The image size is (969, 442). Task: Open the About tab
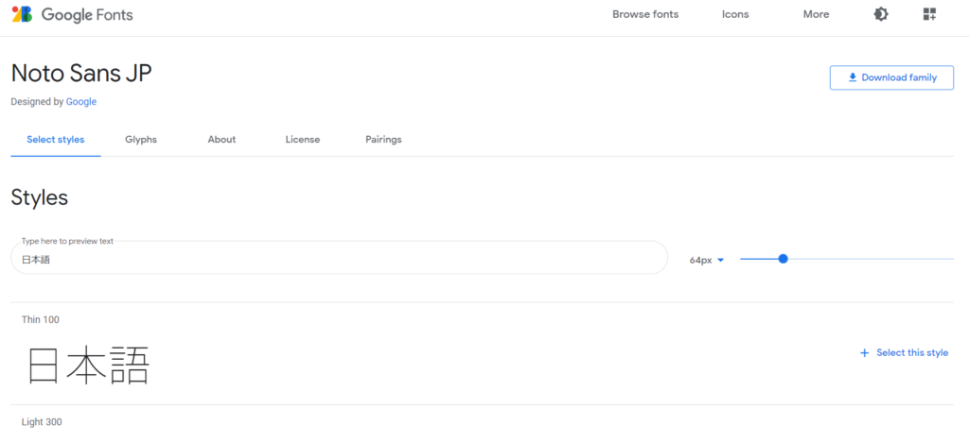coord(221,140)
